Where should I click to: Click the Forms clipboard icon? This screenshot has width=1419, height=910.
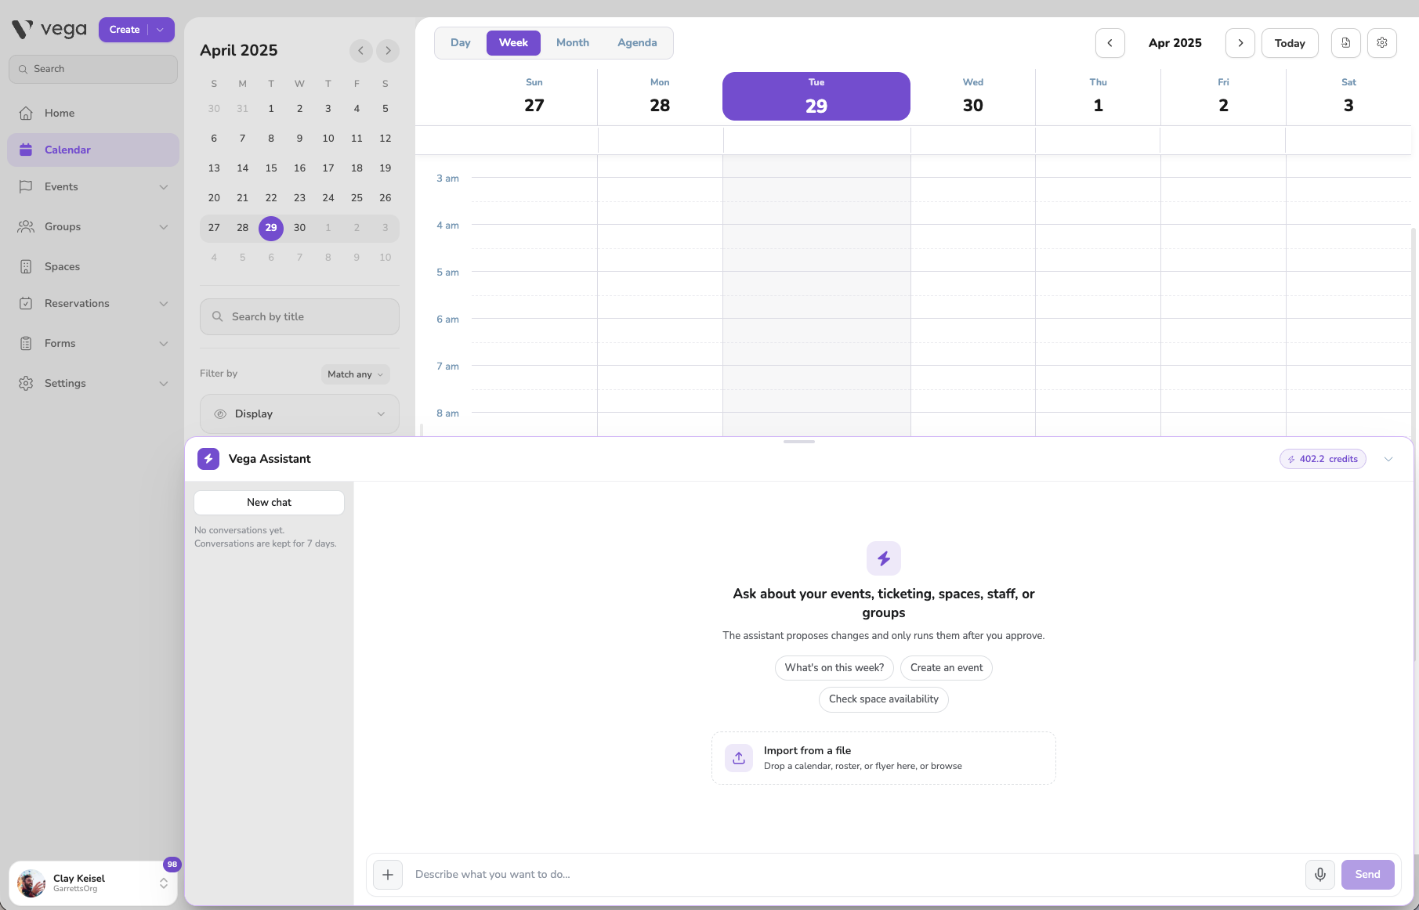coord(26,343)
